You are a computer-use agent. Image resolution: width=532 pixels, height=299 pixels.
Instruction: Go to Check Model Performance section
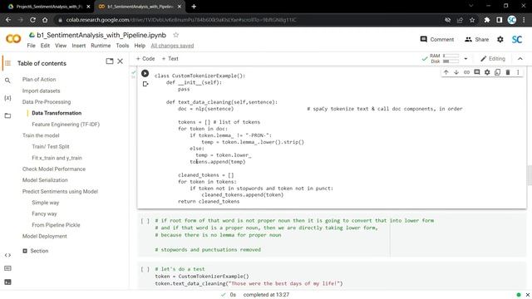click(x=54, y=169)
